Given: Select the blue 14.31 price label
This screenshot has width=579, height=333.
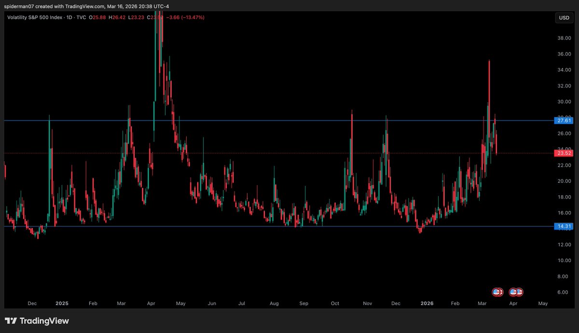Looking at the screenshot, I should pos(564,226).
